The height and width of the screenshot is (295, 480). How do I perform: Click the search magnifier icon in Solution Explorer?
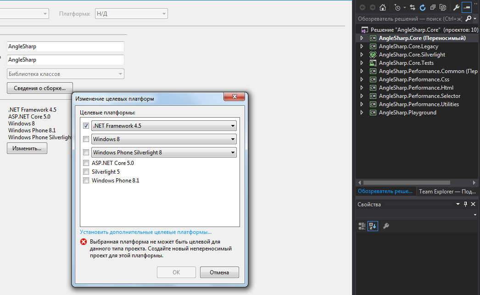[x=468, y=19]
